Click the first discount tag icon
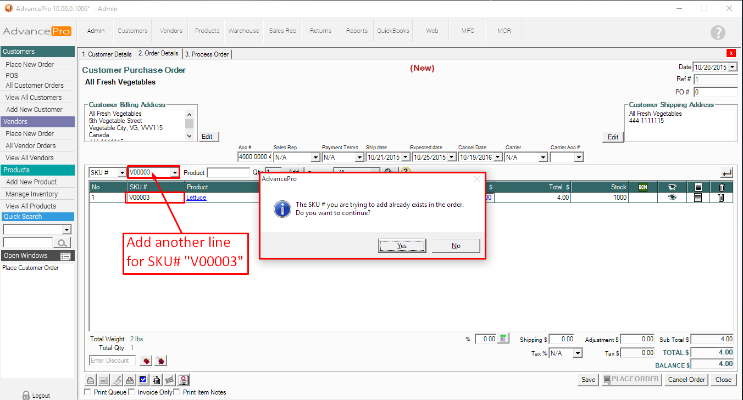This screenshot has height=400, width=743. pyautogui.click(x=146, y=360)
